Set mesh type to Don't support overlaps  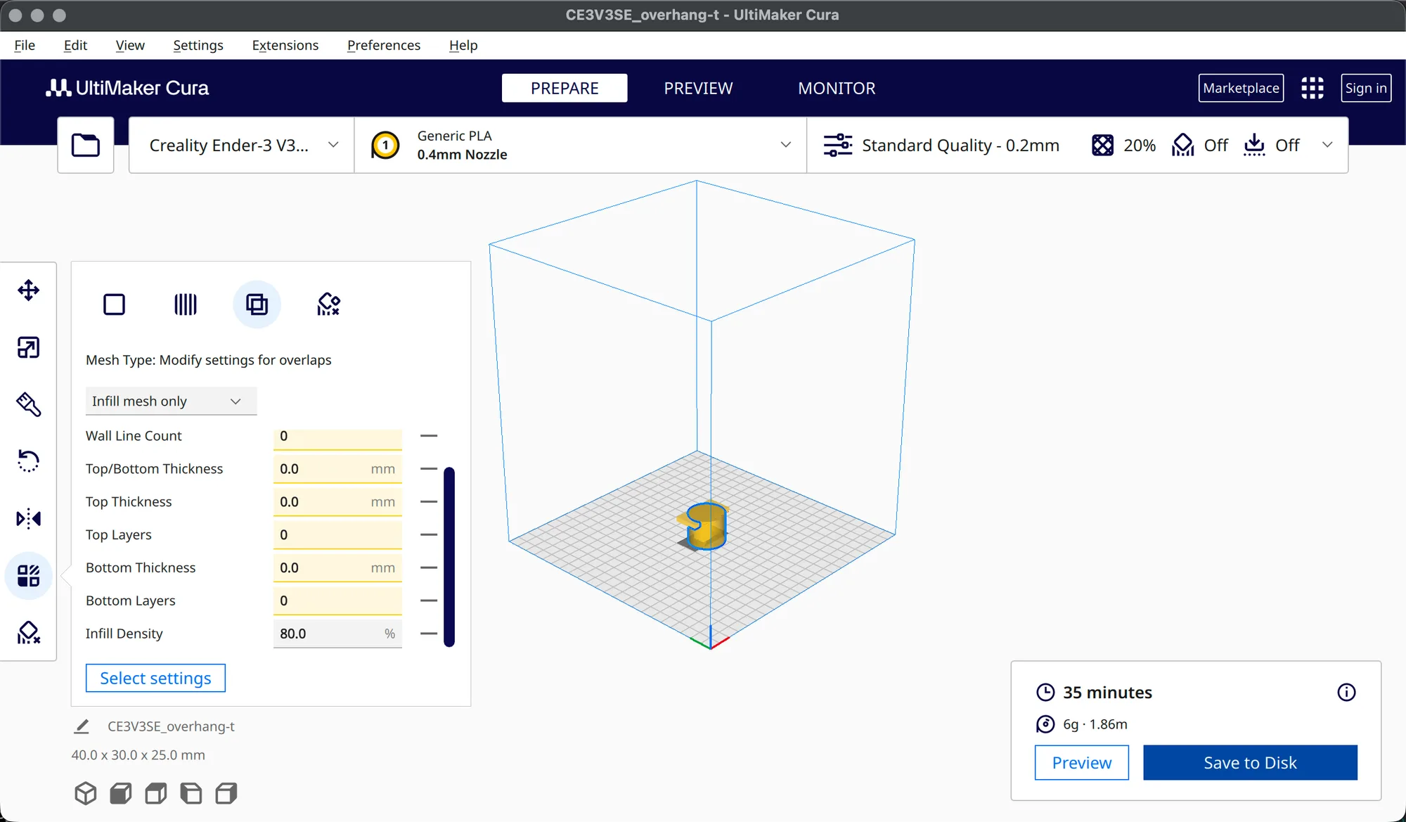tap(328, 304)
